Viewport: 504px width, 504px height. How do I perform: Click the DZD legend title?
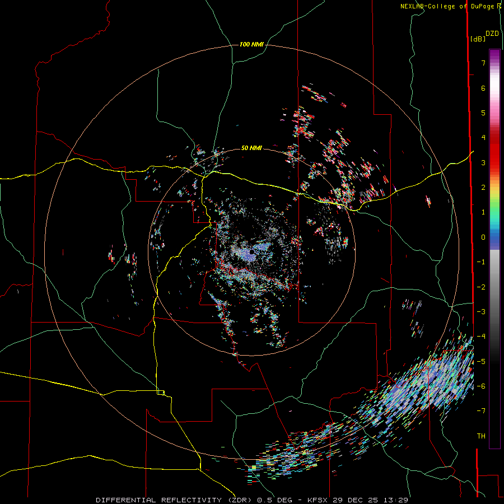pyautogui.click(x=492, y=34)
